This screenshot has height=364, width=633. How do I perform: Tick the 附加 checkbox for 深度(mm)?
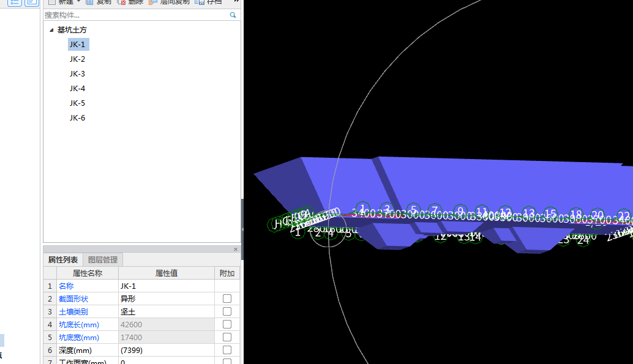coord(227,351)
